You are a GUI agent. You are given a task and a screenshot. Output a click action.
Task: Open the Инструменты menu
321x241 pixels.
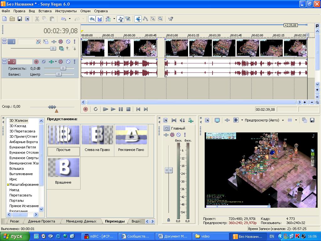pyautogui.click(x=66, y=11)
